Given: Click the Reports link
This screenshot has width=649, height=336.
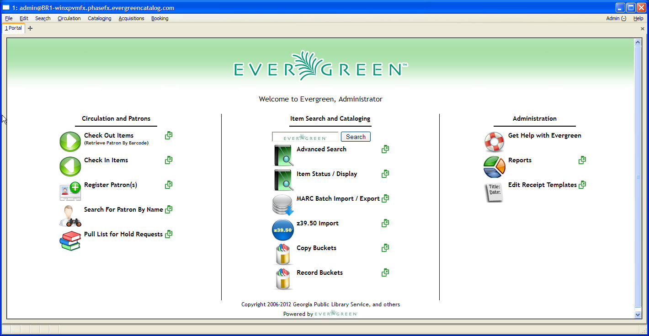Looking at the screenshot, I should [520, 160].
